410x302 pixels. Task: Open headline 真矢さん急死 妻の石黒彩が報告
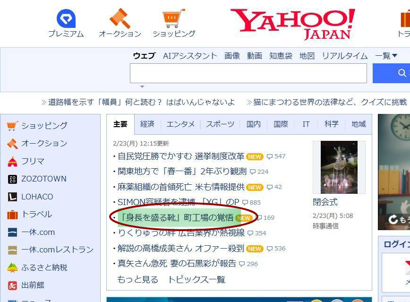click(177, 264)
